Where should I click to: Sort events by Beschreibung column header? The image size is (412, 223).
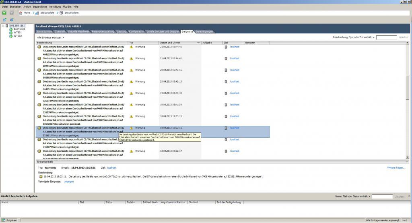point(82,43)
